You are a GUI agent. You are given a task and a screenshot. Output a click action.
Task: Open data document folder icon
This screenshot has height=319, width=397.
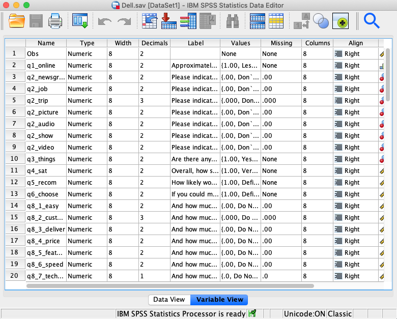pos(17,21)
